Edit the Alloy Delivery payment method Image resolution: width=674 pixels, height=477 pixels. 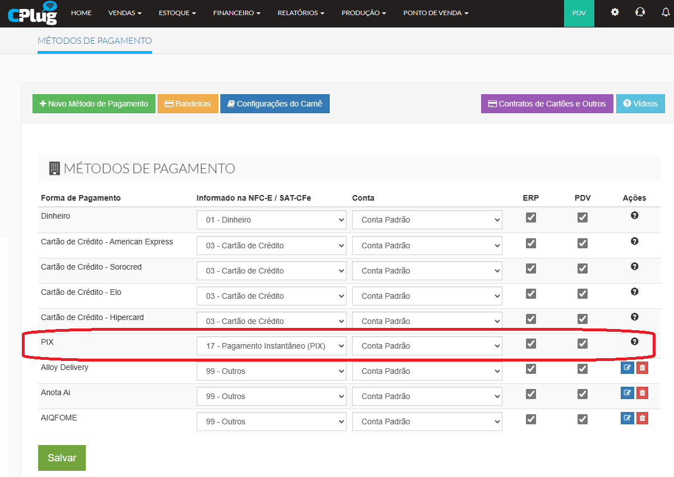[x=627, y=368]
